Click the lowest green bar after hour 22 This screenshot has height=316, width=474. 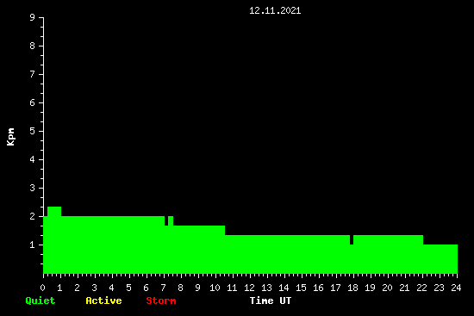[440, 259]
